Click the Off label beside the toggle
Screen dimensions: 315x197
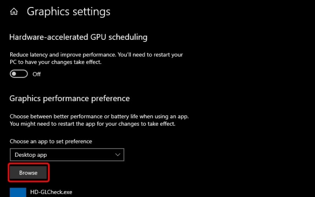(37, 74)
